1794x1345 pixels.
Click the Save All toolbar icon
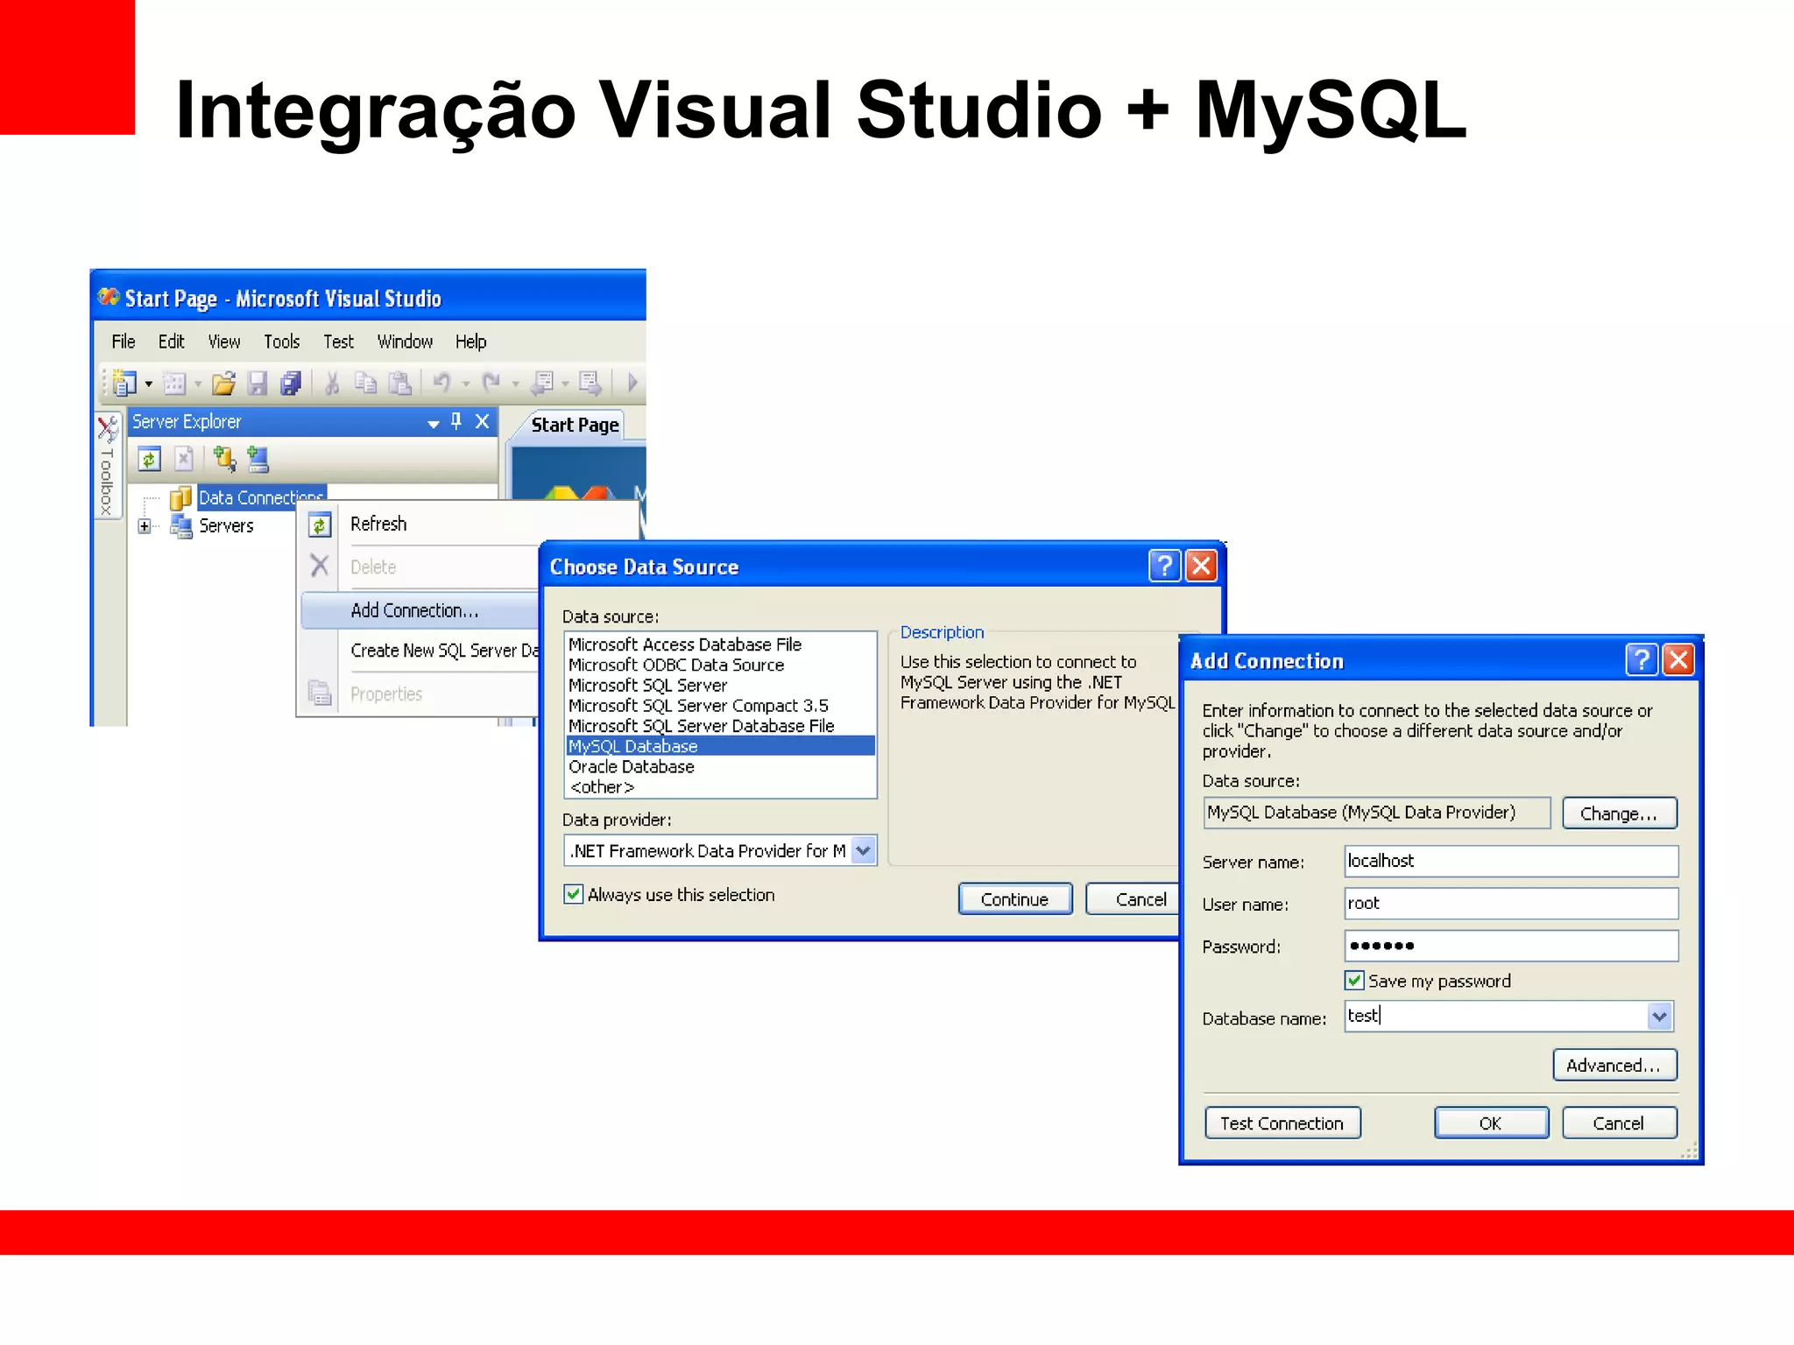click(x=291, y=383)
